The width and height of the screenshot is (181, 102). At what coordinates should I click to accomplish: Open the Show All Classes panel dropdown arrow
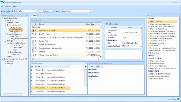pyautogui.click(x=85, y=63)
